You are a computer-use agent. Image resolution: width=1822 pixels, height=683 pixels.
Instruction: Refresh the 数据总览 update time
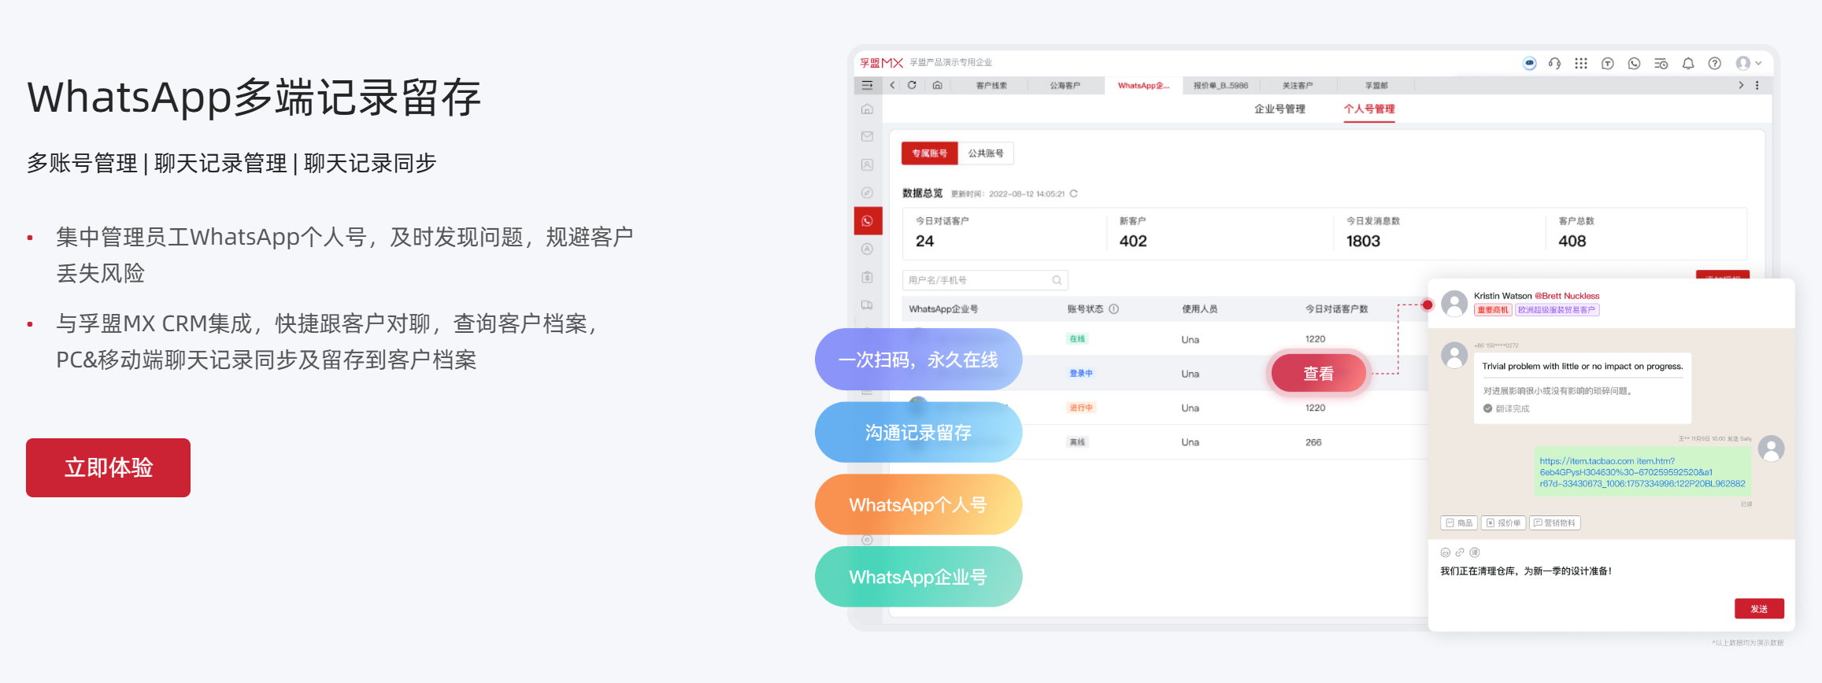[1073, 194]
